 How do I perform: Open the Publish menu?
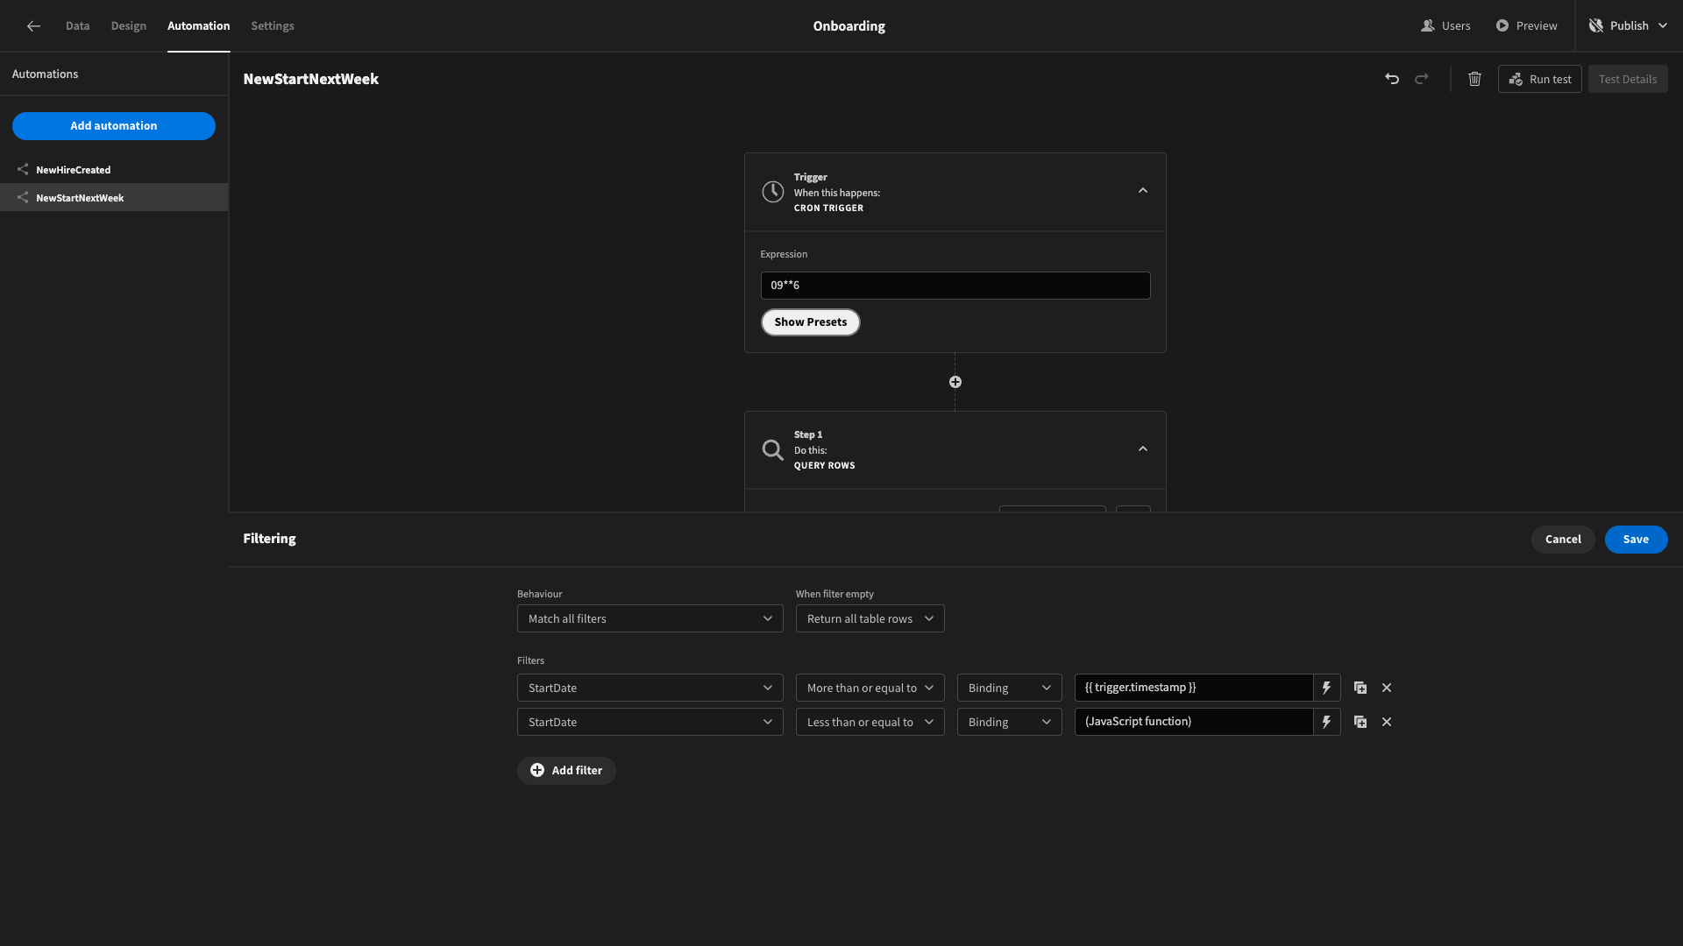1629,26
